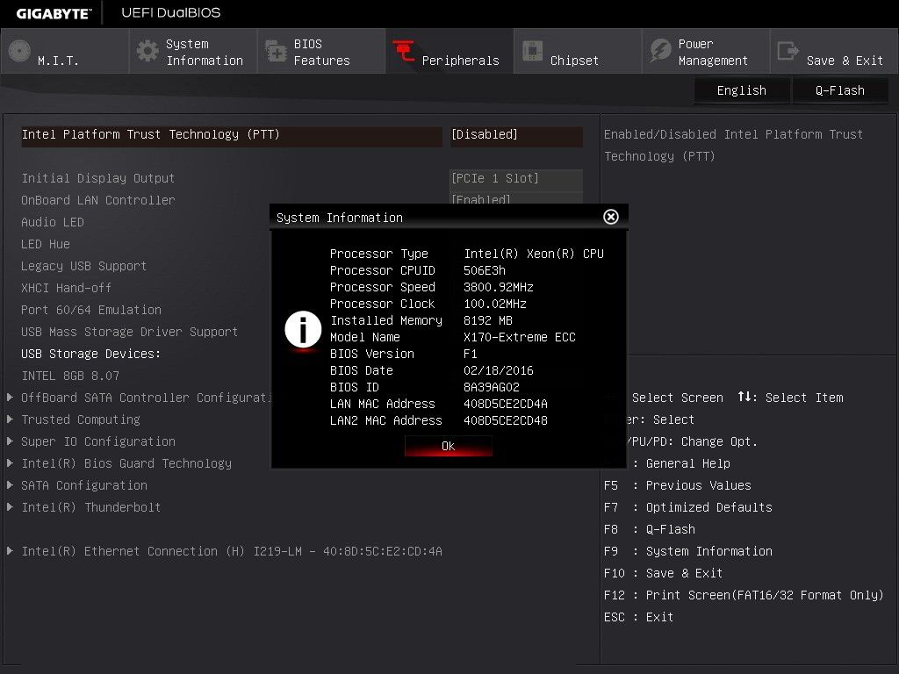Screen dimensions: 899x674
Task: Select the Initial Display Output setting
Action: [x=98, y=178]
